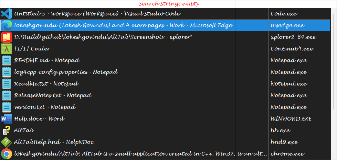The height and width of the screenshot is (160, 337).
Task: Click the ConEmu64.exe process name
Action: click(x=292, y=48)
